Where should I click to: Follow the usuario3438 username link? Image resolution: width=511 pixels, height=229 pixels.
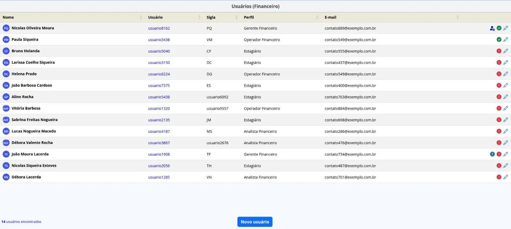(x=159, y=40)
